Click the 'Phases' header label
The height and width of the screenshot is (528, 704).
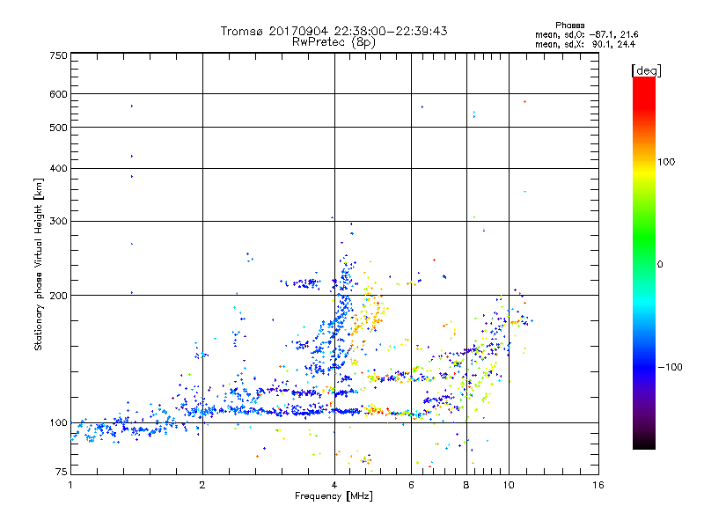[x=569, y=26]
